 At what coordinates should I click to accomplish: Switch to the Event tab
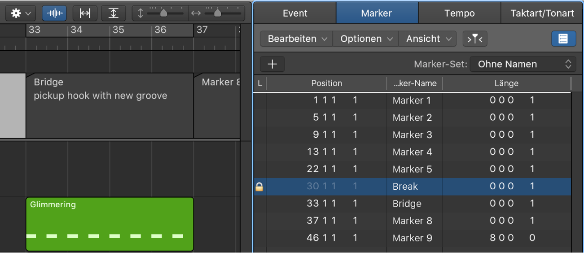(x=295, y=13)
